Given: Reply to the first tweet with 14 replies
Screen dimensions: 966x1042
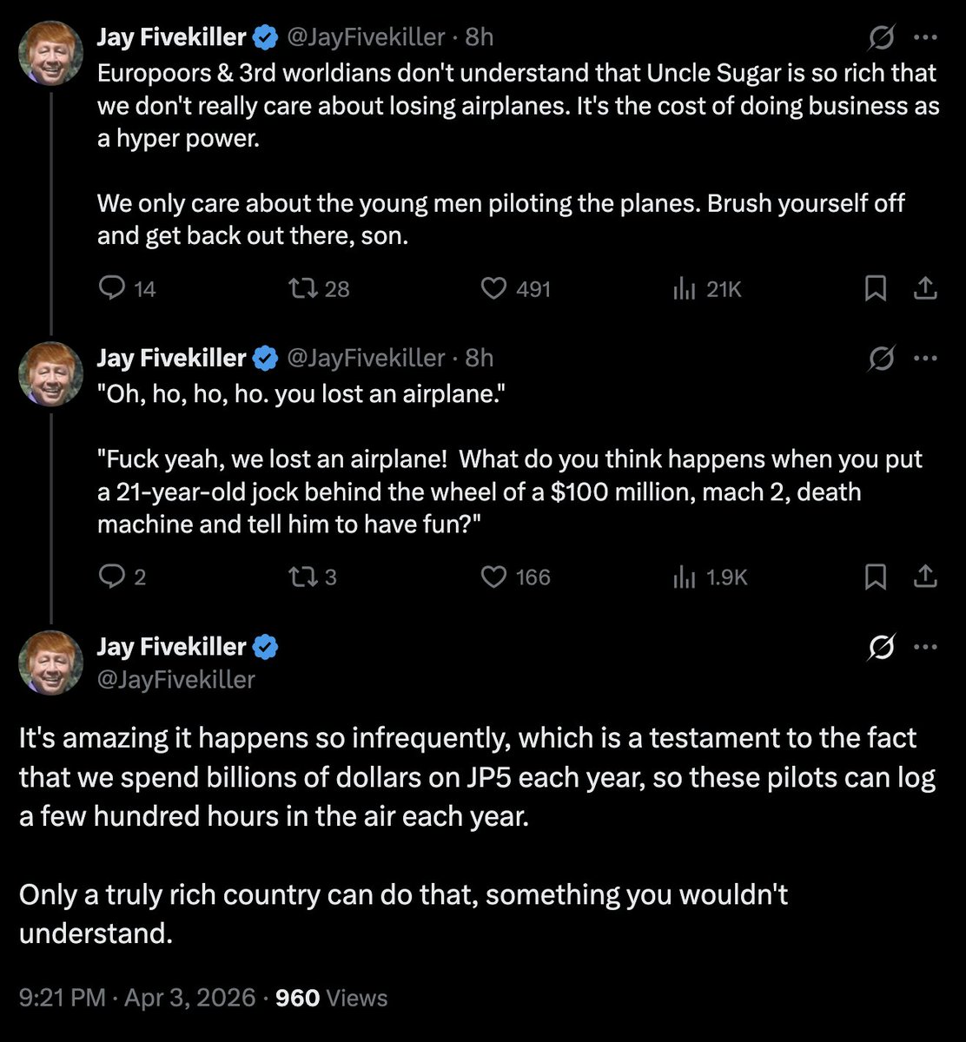Looking at the screenshot, I should [113, 288].
